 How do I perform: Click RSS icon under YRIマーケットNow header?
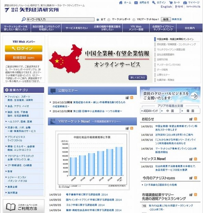132,128
